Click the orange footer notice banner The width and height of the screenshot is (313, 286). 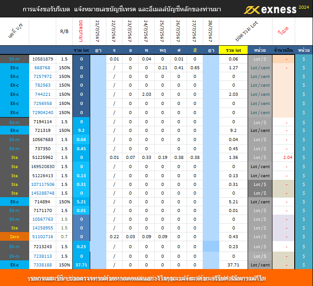[x=156, y=278]
